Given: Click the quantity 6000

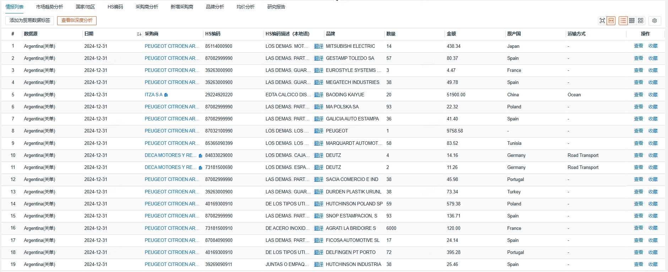Looking at the screenshot, I should pos(391,228).
